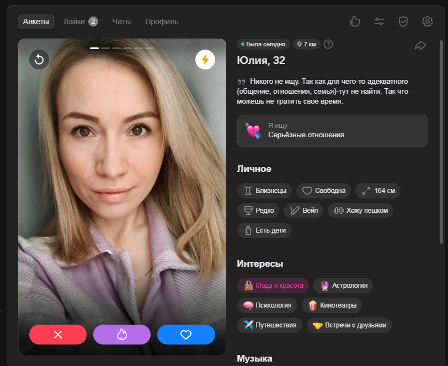Select the Мода и красота interest
The height and width of the screenshot is (366, 448).
pos(273,286)
